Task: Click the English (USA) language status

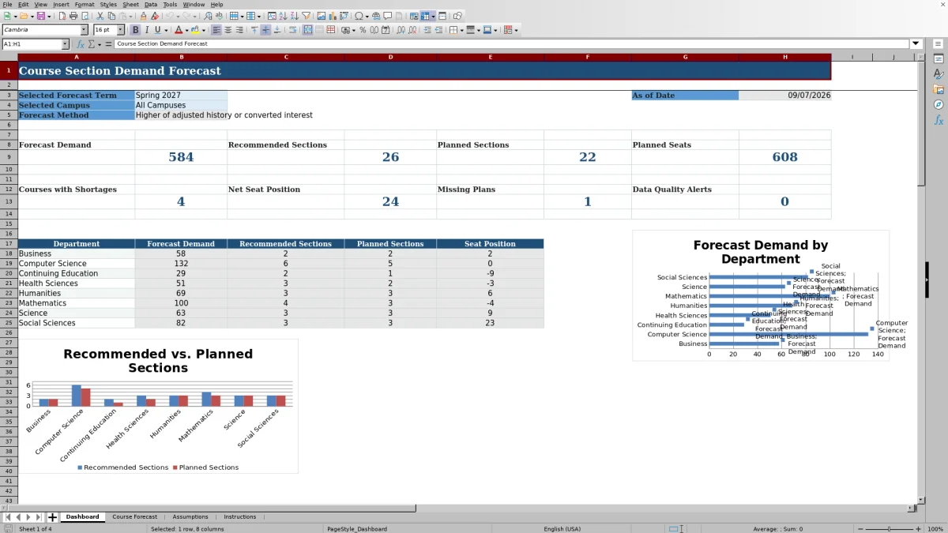Action: click(x=562, y=529)
